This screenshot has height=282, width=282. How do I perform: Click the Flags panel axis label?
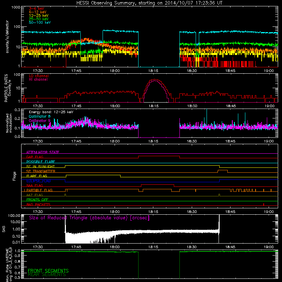pyautogui.click(x=14, y=176)
